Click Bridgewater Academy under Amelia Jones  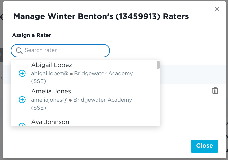pyautogui.click(x=103, y=100)
